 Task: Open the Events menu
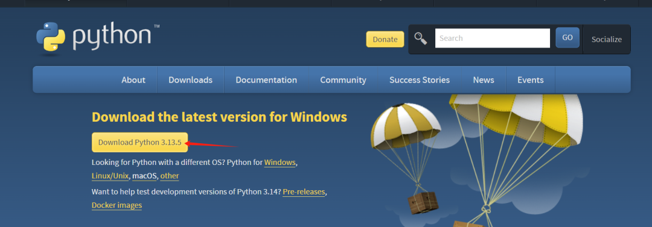[531, 80]
